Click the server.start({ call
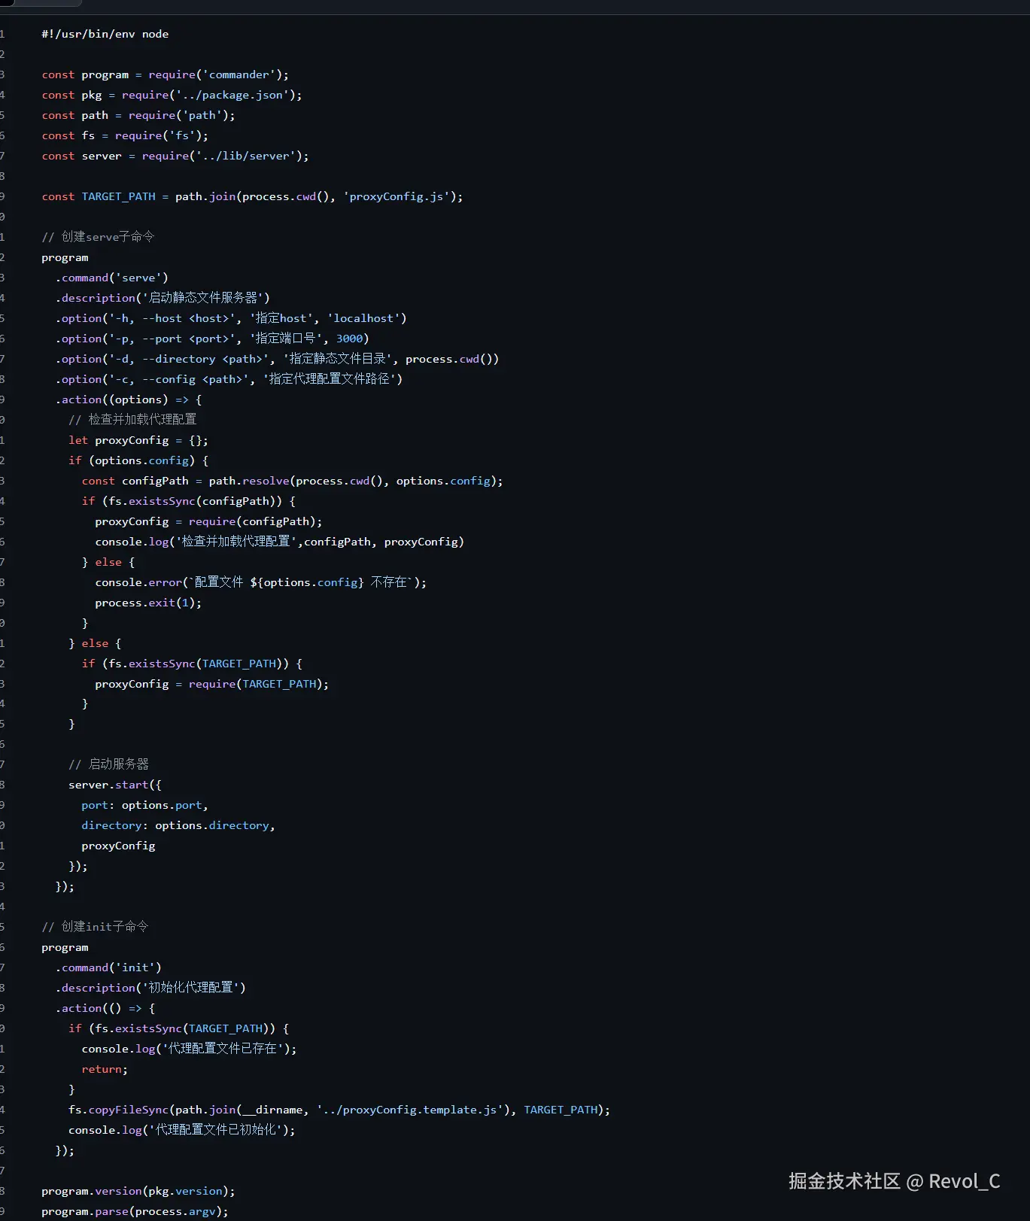This screenshot has height=1221, width=1030. [x=114, y=785]
